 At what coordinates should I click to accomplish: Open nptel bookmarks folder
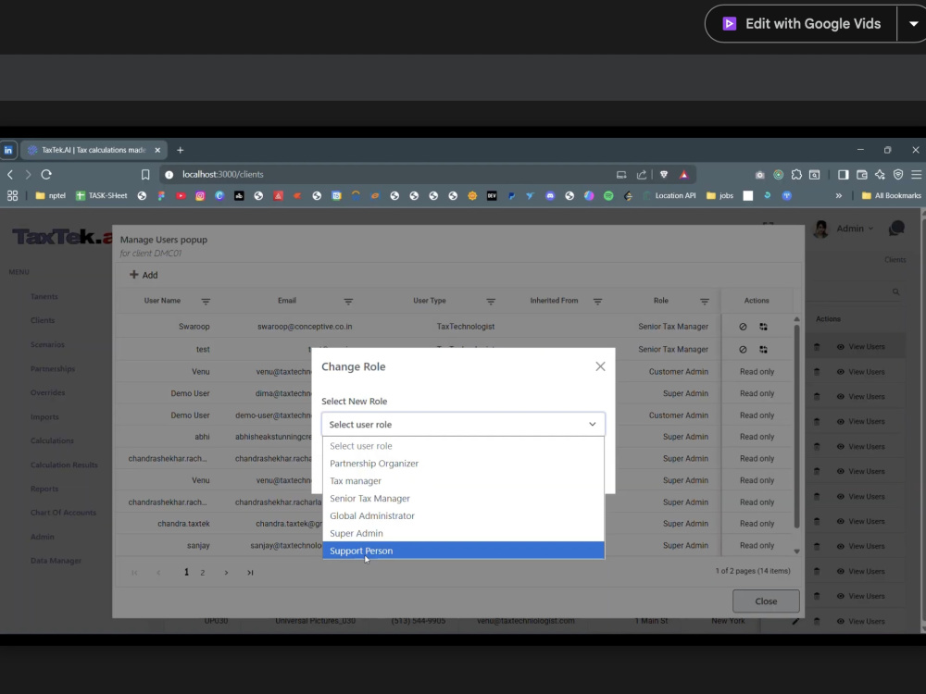click(x=51, y=195)
